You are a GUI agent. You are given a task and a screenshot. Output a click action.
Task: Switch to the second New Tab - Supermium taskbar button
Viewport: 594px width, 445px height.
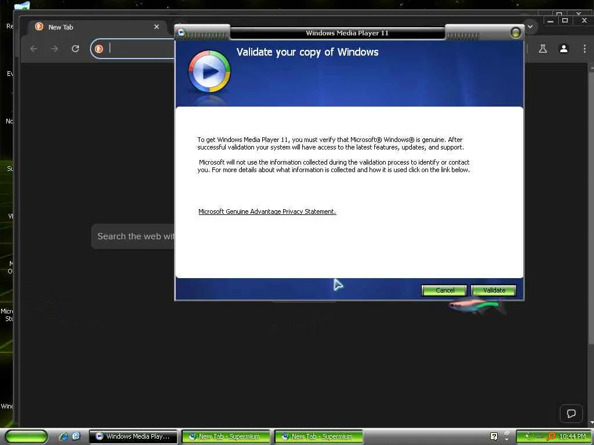[x=318, y=436]
